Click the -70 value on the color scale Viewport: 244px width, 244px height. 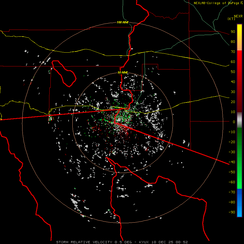pyautogui.click(x=232, y=192)
